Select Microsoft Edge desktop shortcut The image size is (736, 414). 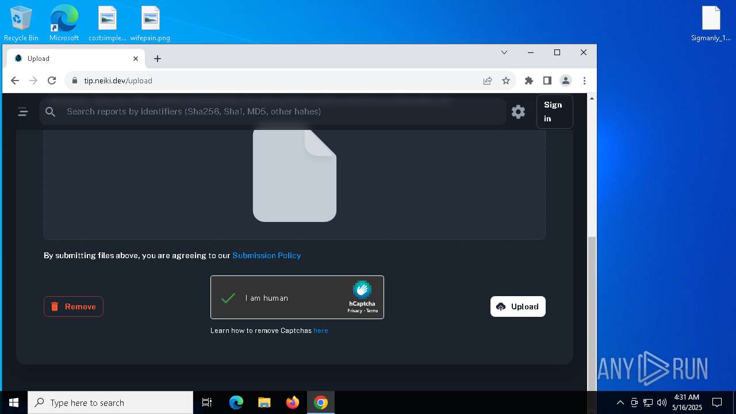[x=64, y=24]
